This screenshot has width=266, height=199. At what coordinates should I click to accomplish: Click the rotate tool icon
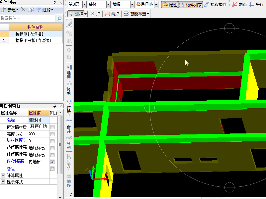69,57
